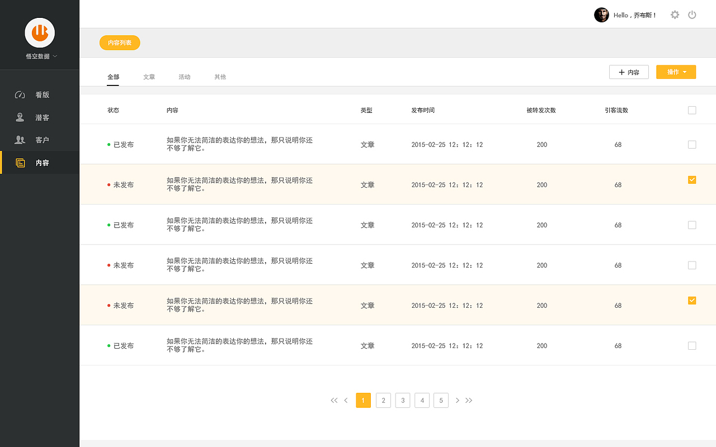The image size is (716, 447).
Task: Open the settings gear icon
Action: click(x=675, y=15)
